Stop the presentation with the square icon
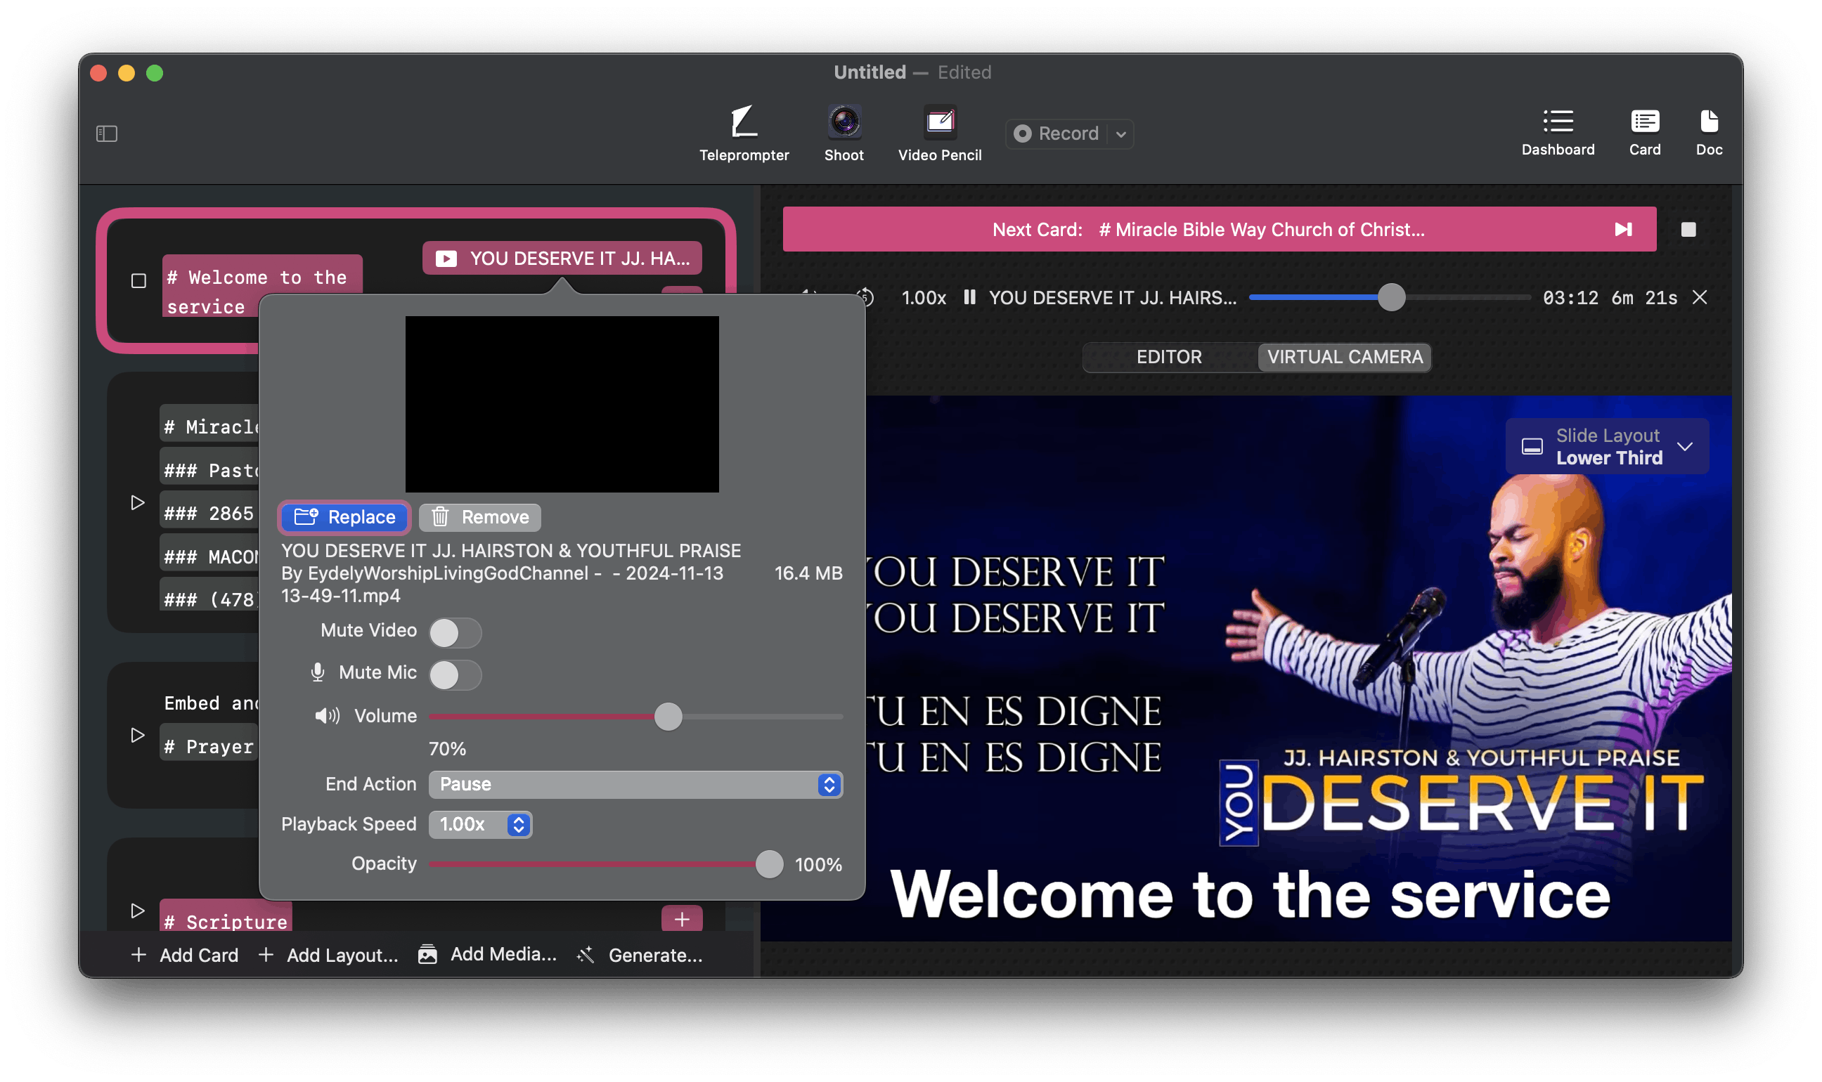1822x1082 pixels. 1687,230
